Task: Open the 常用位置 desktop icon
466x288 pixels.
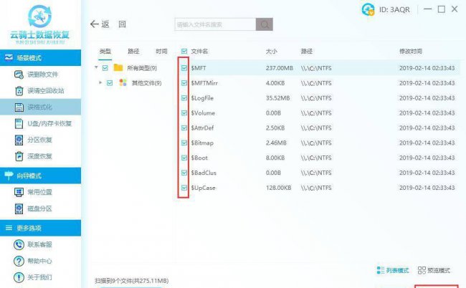Action: (19, 192)
